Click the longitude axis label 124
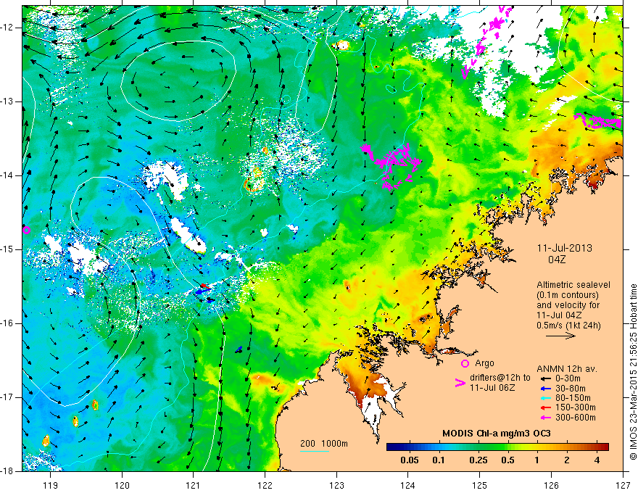This screenshot has height=493, width=638. pos(408,485)
